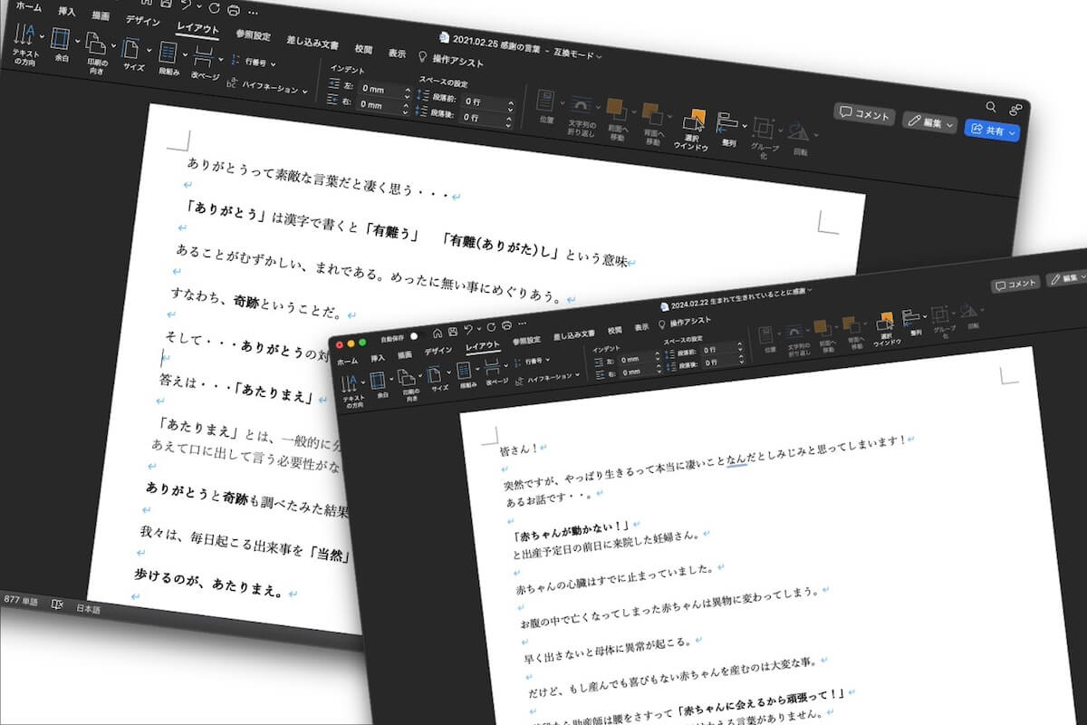Click the blue 共有 share button

click(x=993, y=130)
